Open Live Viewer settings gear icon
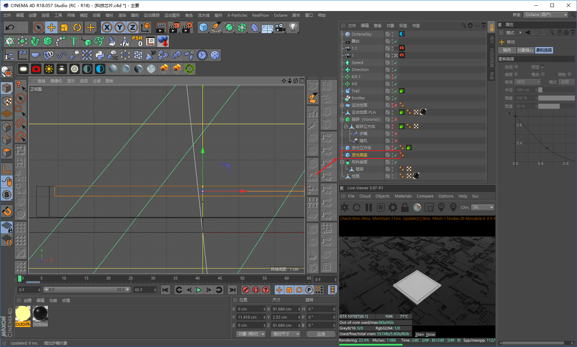The height and width of the screenshot is (347, 577). click(393, 207)
